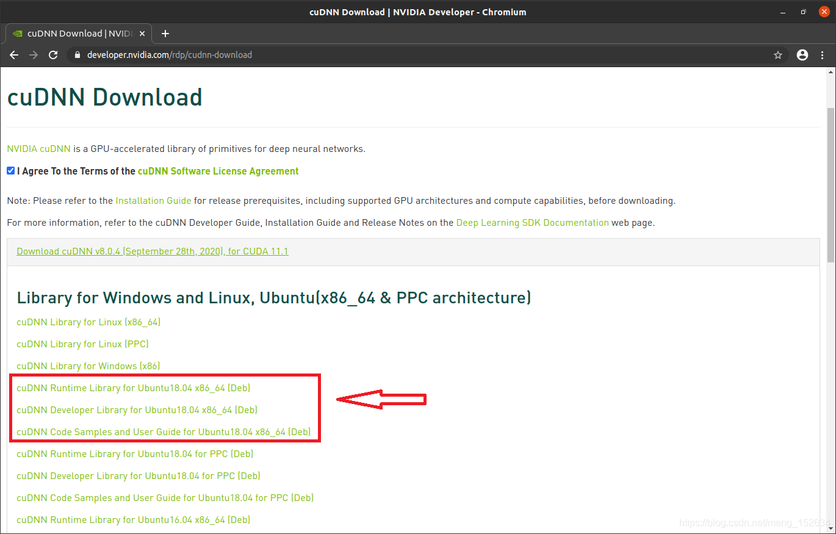Click the cuDNN Download page heading
Viewport: 836px width, 534px height.
[x=104, y=98]
